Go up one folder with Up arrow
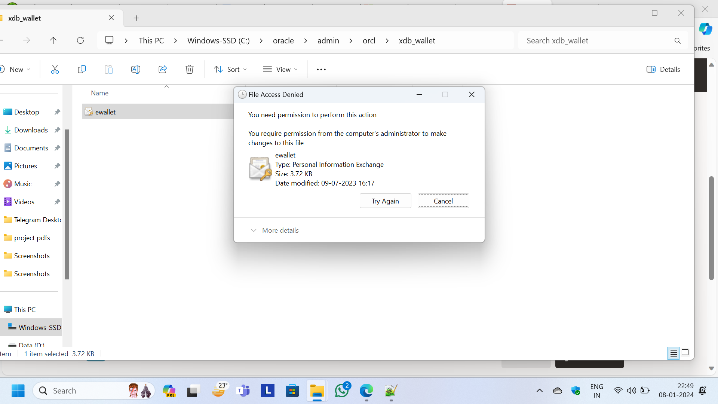The image size is (718, 404). coord(53,40)
